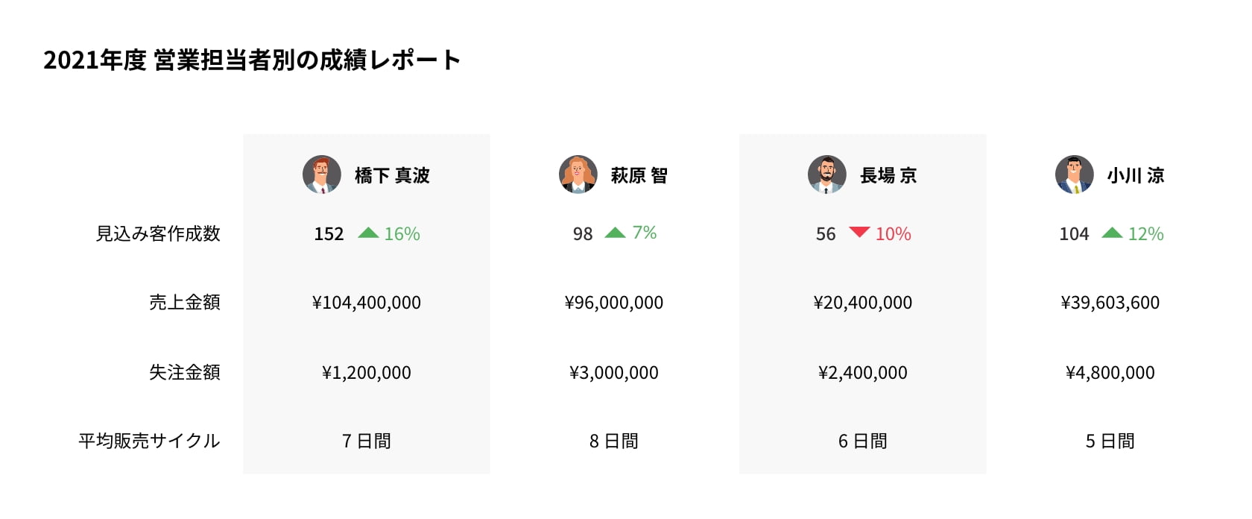Click the ¥2,400,000 lost amount
Viewport: 1252px width, 519px height.
pos(863,373)
